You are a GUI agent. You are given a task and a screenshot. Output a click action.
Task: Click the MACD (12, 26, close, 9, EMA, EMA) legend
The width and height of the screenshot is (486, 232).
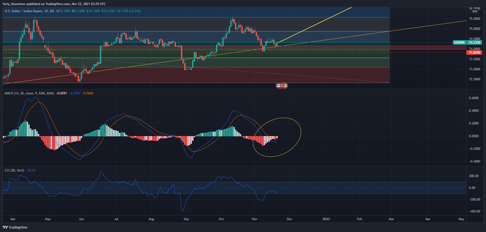29,93
